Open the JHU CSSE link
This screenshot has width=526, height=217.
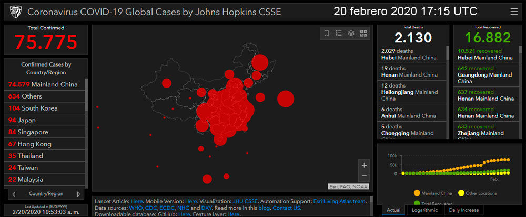(x=245, y=202)
